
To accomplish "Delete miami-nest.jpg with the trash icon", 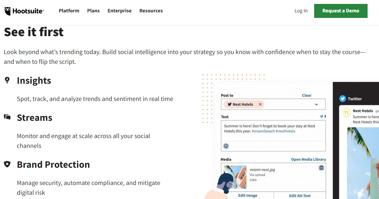I will (x=321, y=168).
